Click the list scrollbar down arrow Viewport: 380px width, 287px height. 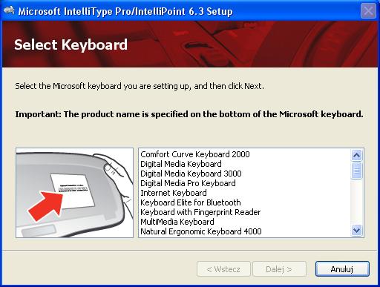356,231
